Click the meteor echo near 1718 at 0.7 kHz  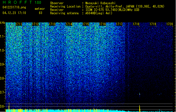point(140,94)
